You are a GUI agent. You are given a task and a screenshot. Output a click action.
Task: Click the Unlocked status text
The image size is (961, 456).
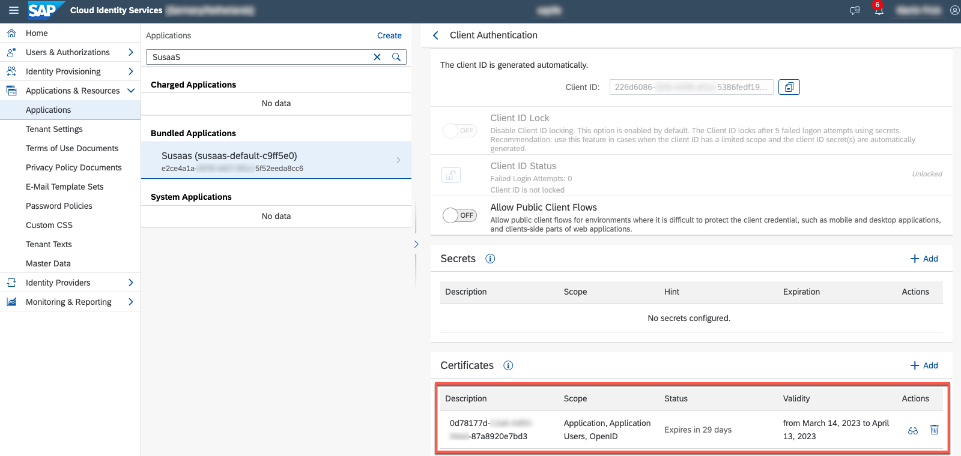point(927,174)
